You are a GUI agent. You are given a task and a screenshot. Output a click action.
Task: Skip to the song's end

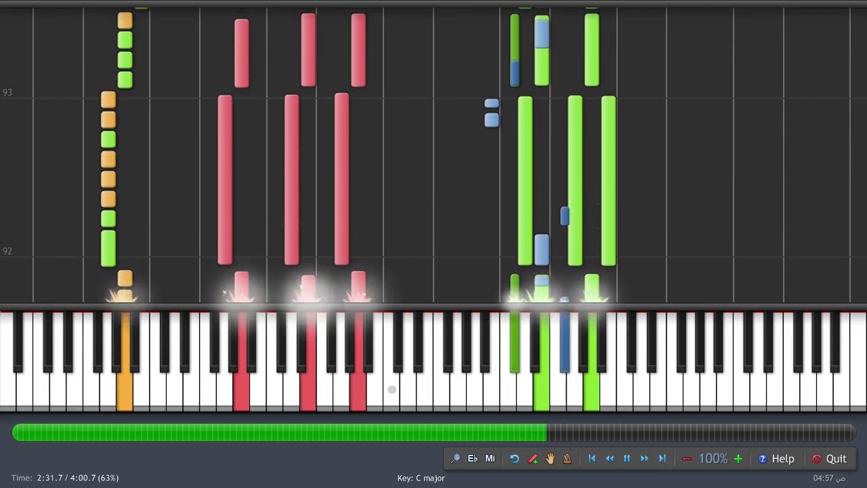point(662,459)
